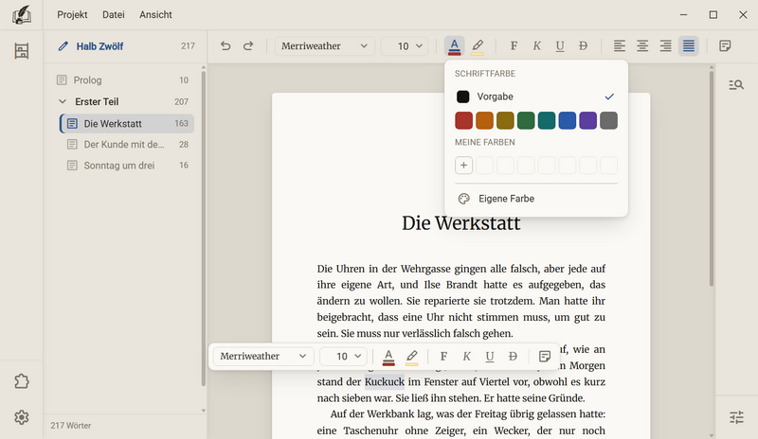This screenshot has width=758, height=439.
Task: Center the text alignment
Action: tap(642, 45)
